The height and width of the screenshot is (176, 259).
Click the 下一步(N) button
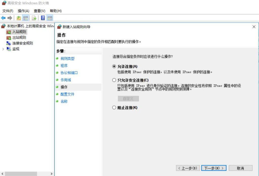point(214,168)
